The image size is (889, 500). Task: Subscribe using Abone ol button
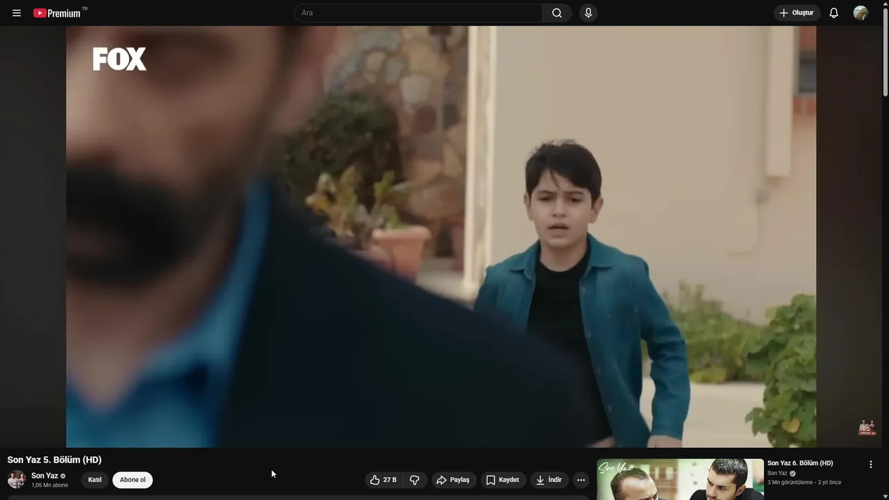(133, 480)
